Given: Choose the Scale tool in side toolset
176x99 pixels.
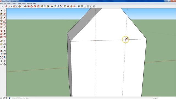Looking at the screenshot, I should pos(1,37).
